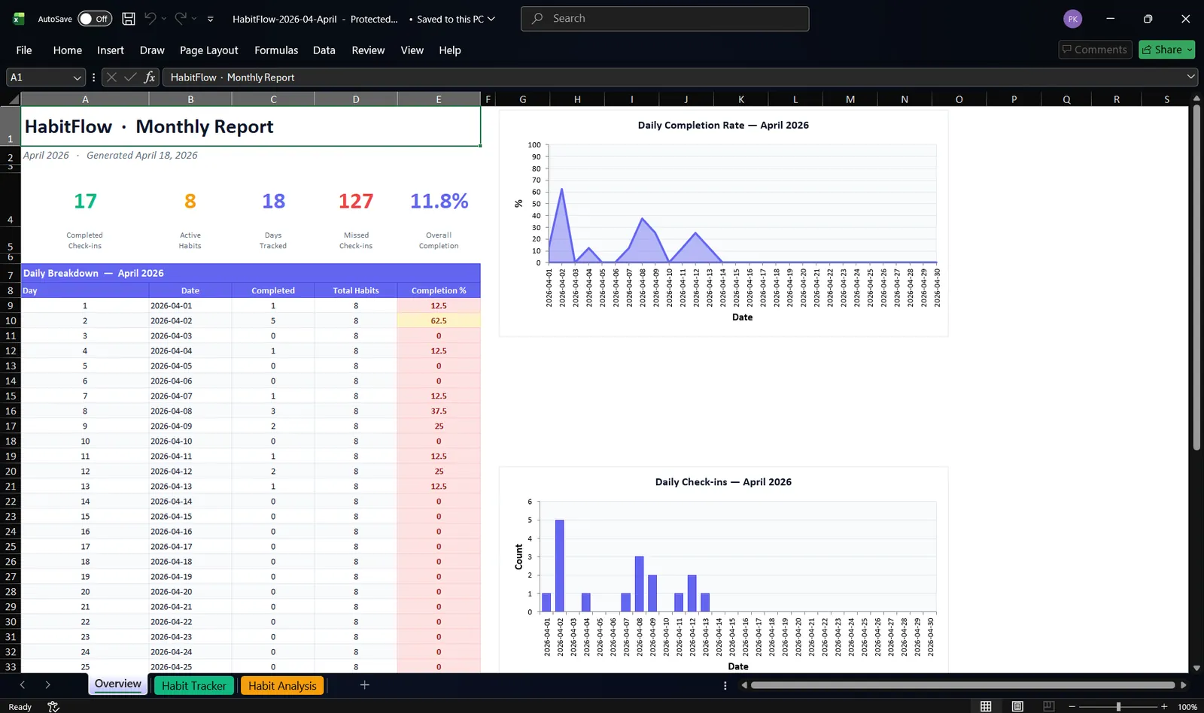The image size is (1204, 713).
Task: Open the File menu
Action: point(24,50)
